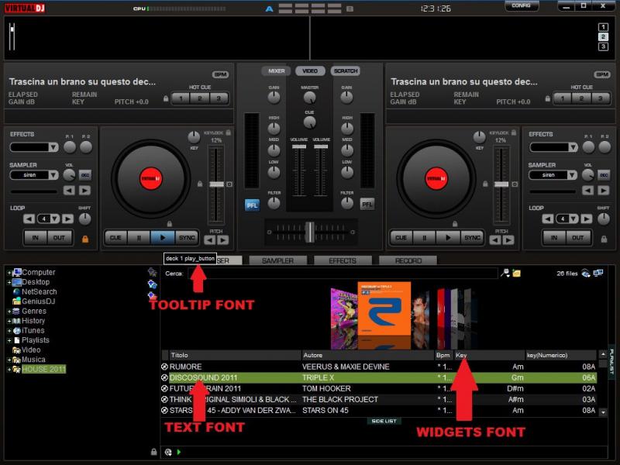Switch to waveform view 3
The width and height of the screenshot is (620, 465).
pos(603,46)
